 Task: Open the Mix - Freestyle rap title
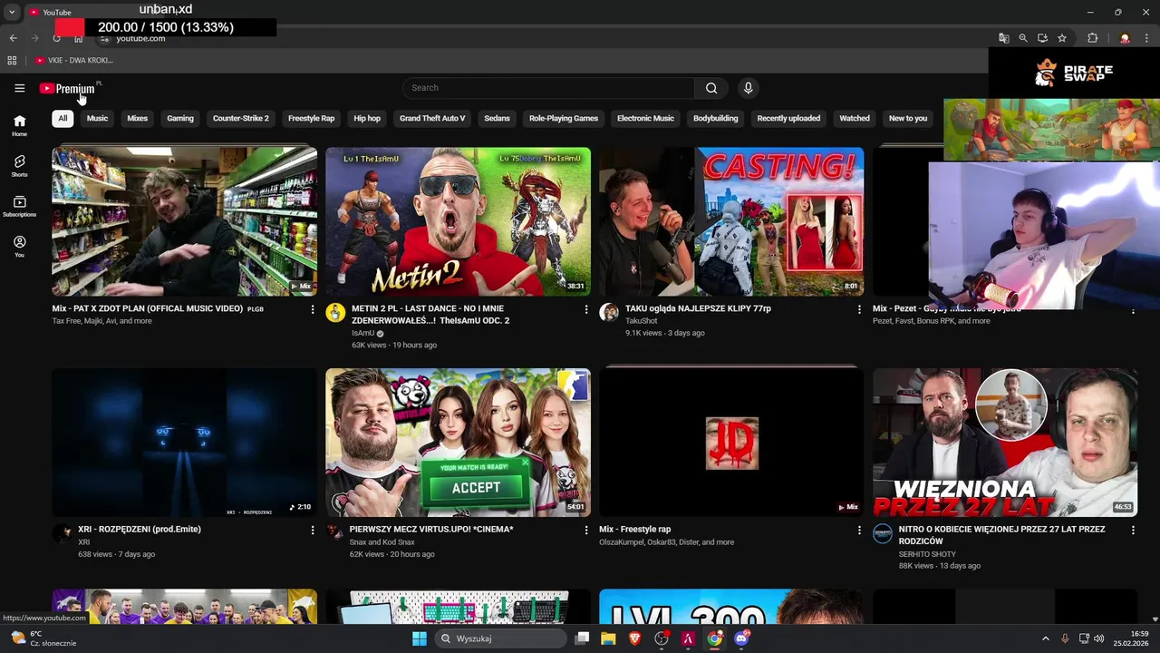(x=634, y=530)
